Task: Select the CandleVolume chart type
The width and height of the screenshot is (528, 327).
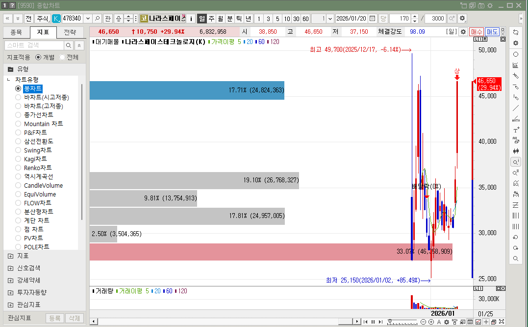Action: click(x=18, y=185)
